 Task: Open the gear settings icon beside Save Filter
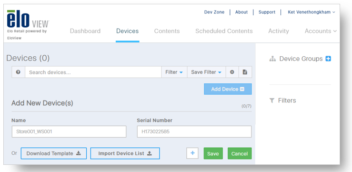[232, 72]
